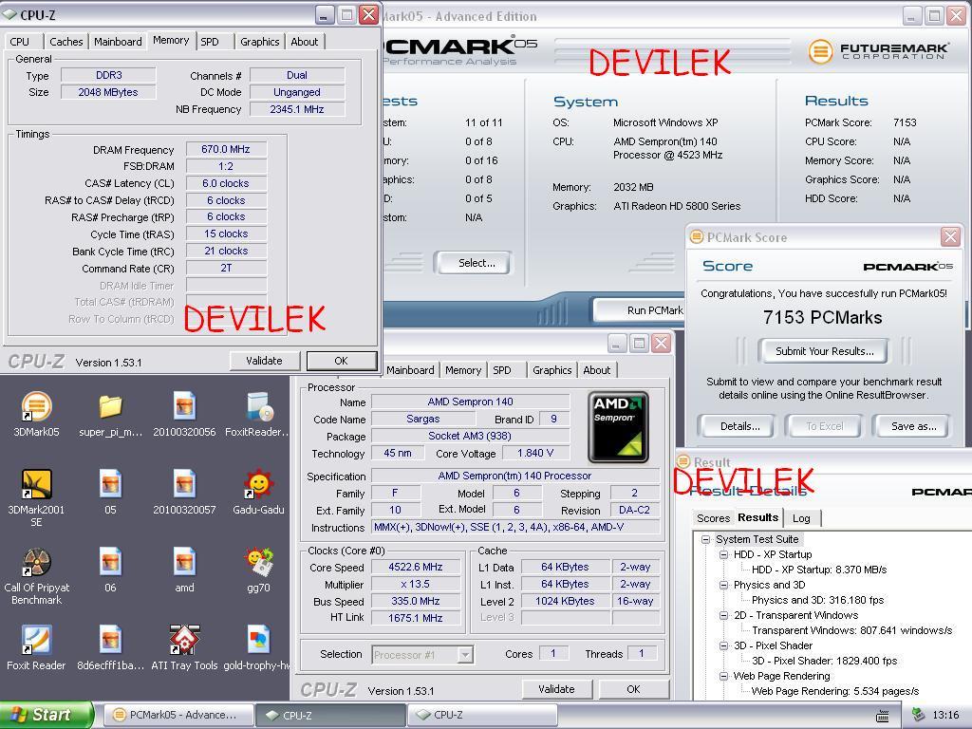Open Mainboard tab in top CPU-Z window
Image resolution: width=972 pixels, height=729 pixels.
(x=118, y=42)
